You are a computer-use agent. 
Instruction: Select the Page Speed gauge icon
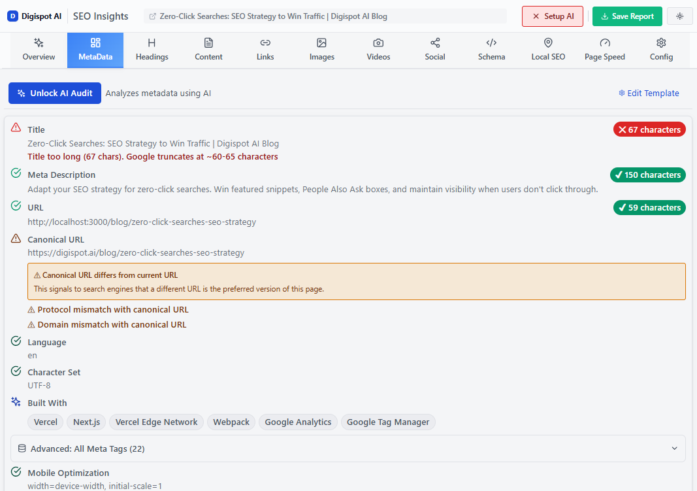tap(604, 42)
